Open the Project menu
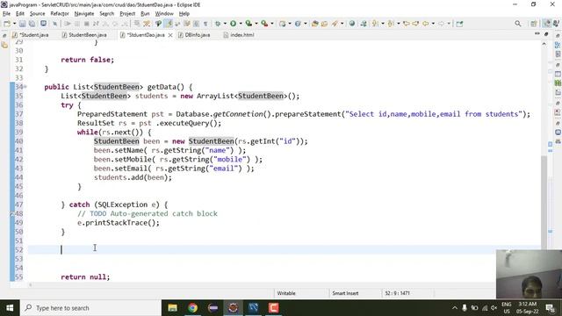 coord(127,14)
